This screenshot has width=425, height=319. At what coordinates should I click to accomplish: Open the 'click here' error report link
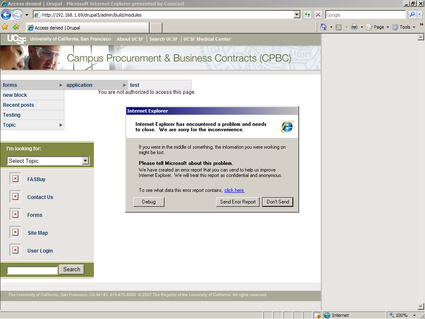pyautogui.click(x=234, y=190)
